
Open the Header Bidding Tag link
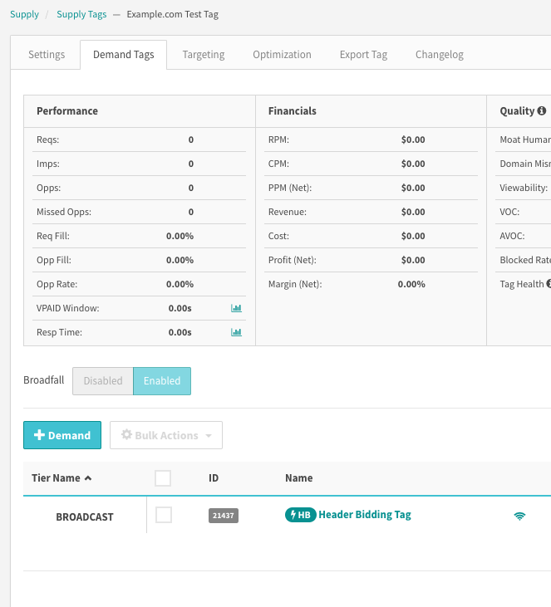[x=365, y=515]
